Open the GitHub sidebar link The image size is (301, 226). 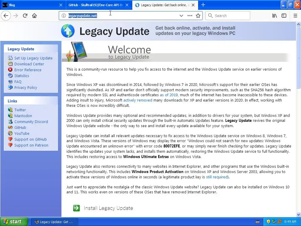pos(20,128)
